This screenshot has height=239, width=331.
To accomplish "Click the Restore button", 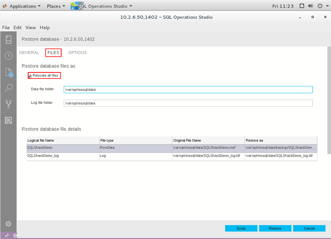I will (x=275, y=228).
